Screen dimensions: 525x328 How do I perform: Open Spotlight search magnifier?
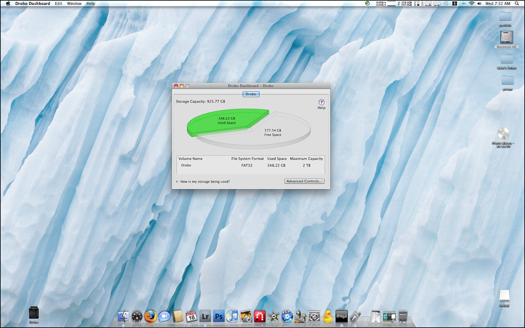coord(518,3)
